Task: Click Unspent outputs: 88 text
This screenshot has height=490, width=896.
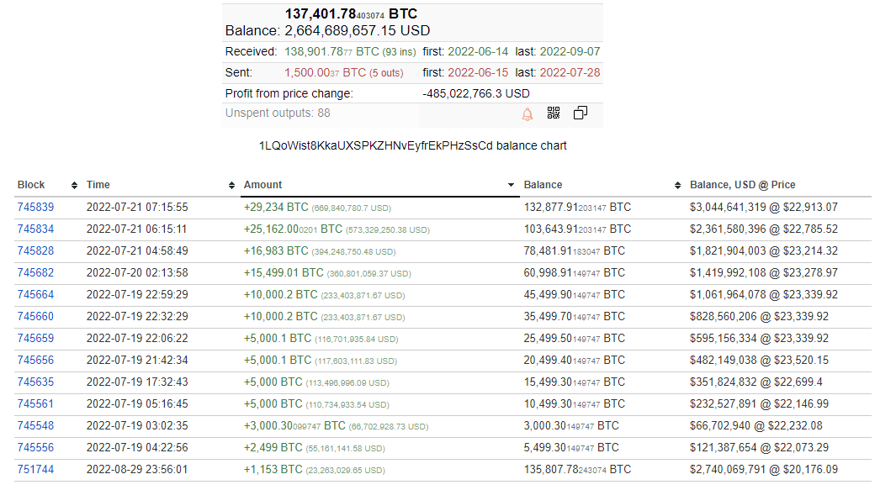Action: 278,113
